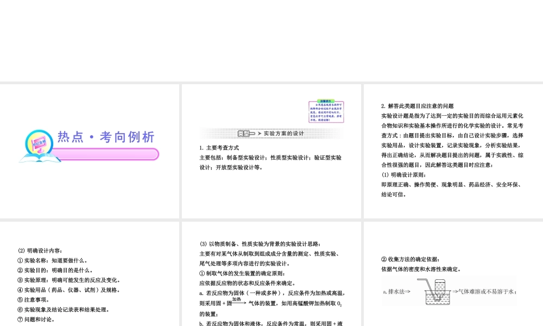Click '② 实验目的：明确目的是什么。'
Viewport: 543px width, 326px height.
pos(55,270)
